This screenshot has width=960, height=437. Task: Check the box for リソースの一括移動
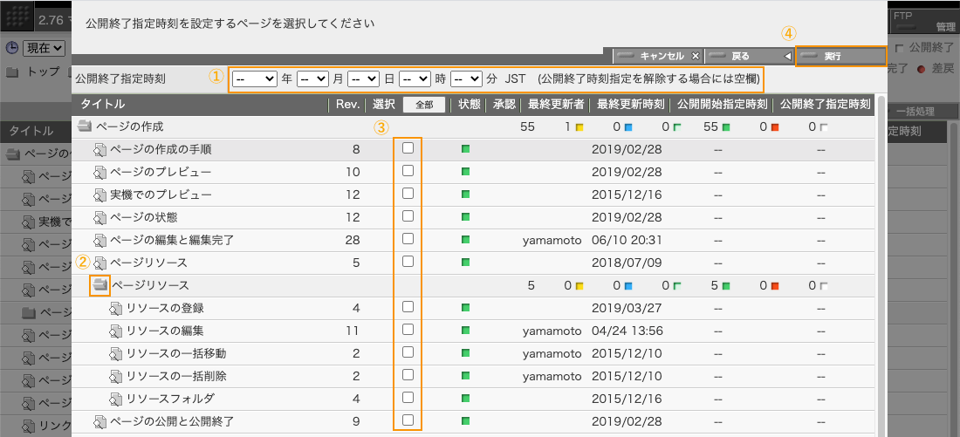pos(408,352)
